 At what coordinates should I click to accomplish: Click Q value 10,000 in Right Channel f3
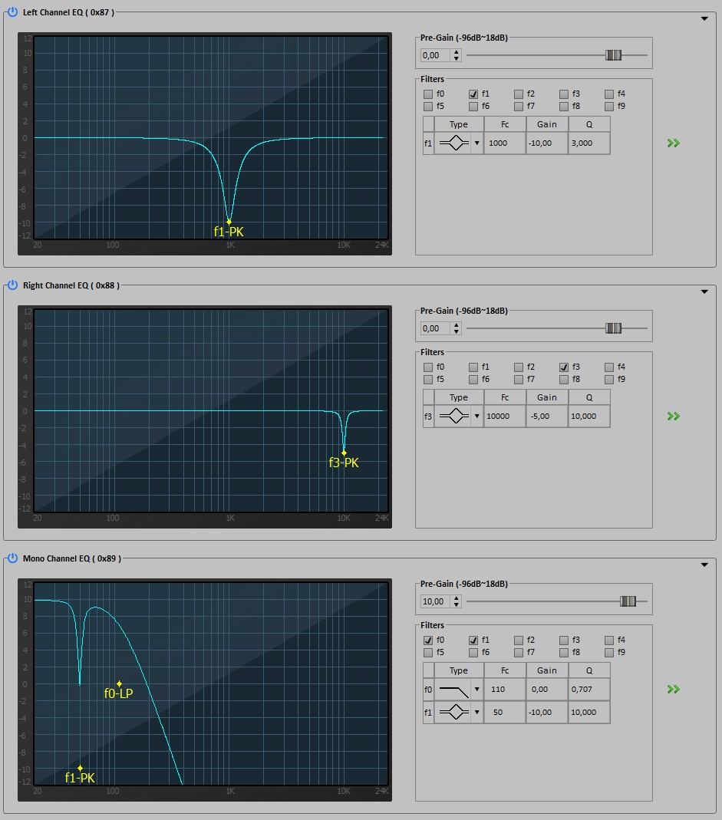[589, 417]
